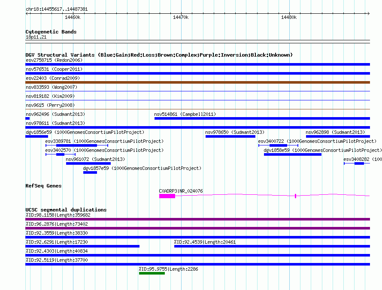Click the nsv9615 (Perry2008) label
The image size is (382, 290).
[x=50, y=105]
